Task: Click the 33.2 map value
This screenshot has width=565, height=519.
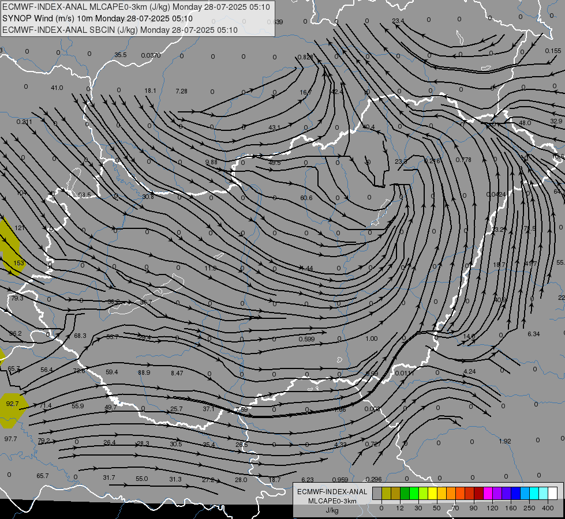Action: [498, 230]
